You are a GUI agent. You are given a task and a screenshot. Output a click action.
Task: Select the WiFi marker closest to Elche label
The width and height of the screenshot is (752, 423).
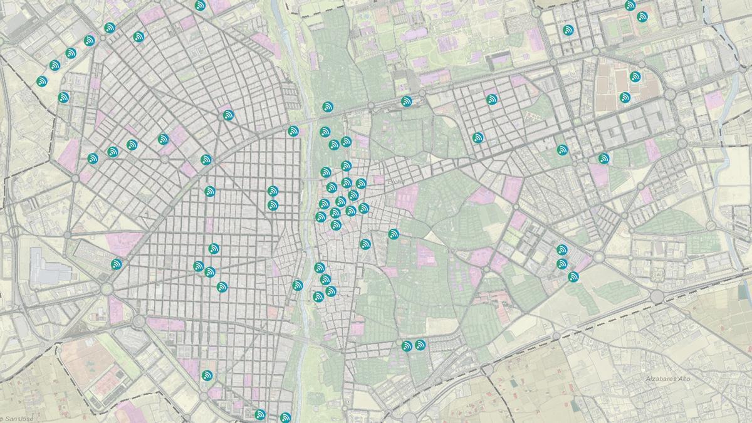361,184
